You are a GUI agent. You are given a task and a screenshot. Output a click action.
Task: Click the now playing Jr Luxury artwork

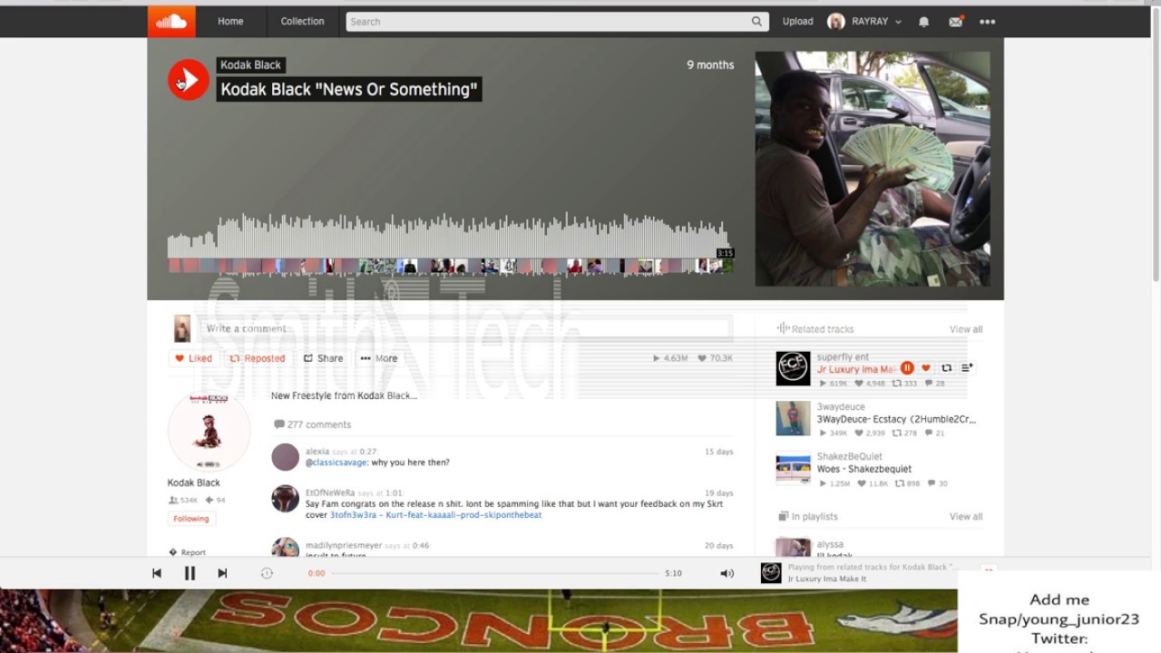771,573
